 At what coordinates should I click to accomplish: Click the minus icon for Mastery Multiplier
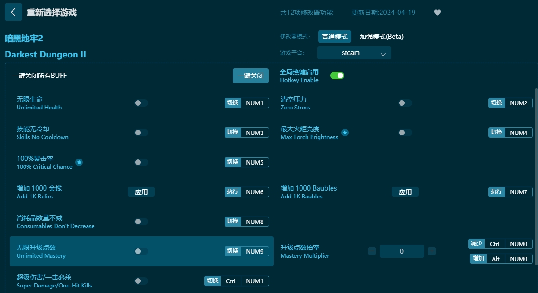click(372, 251)
